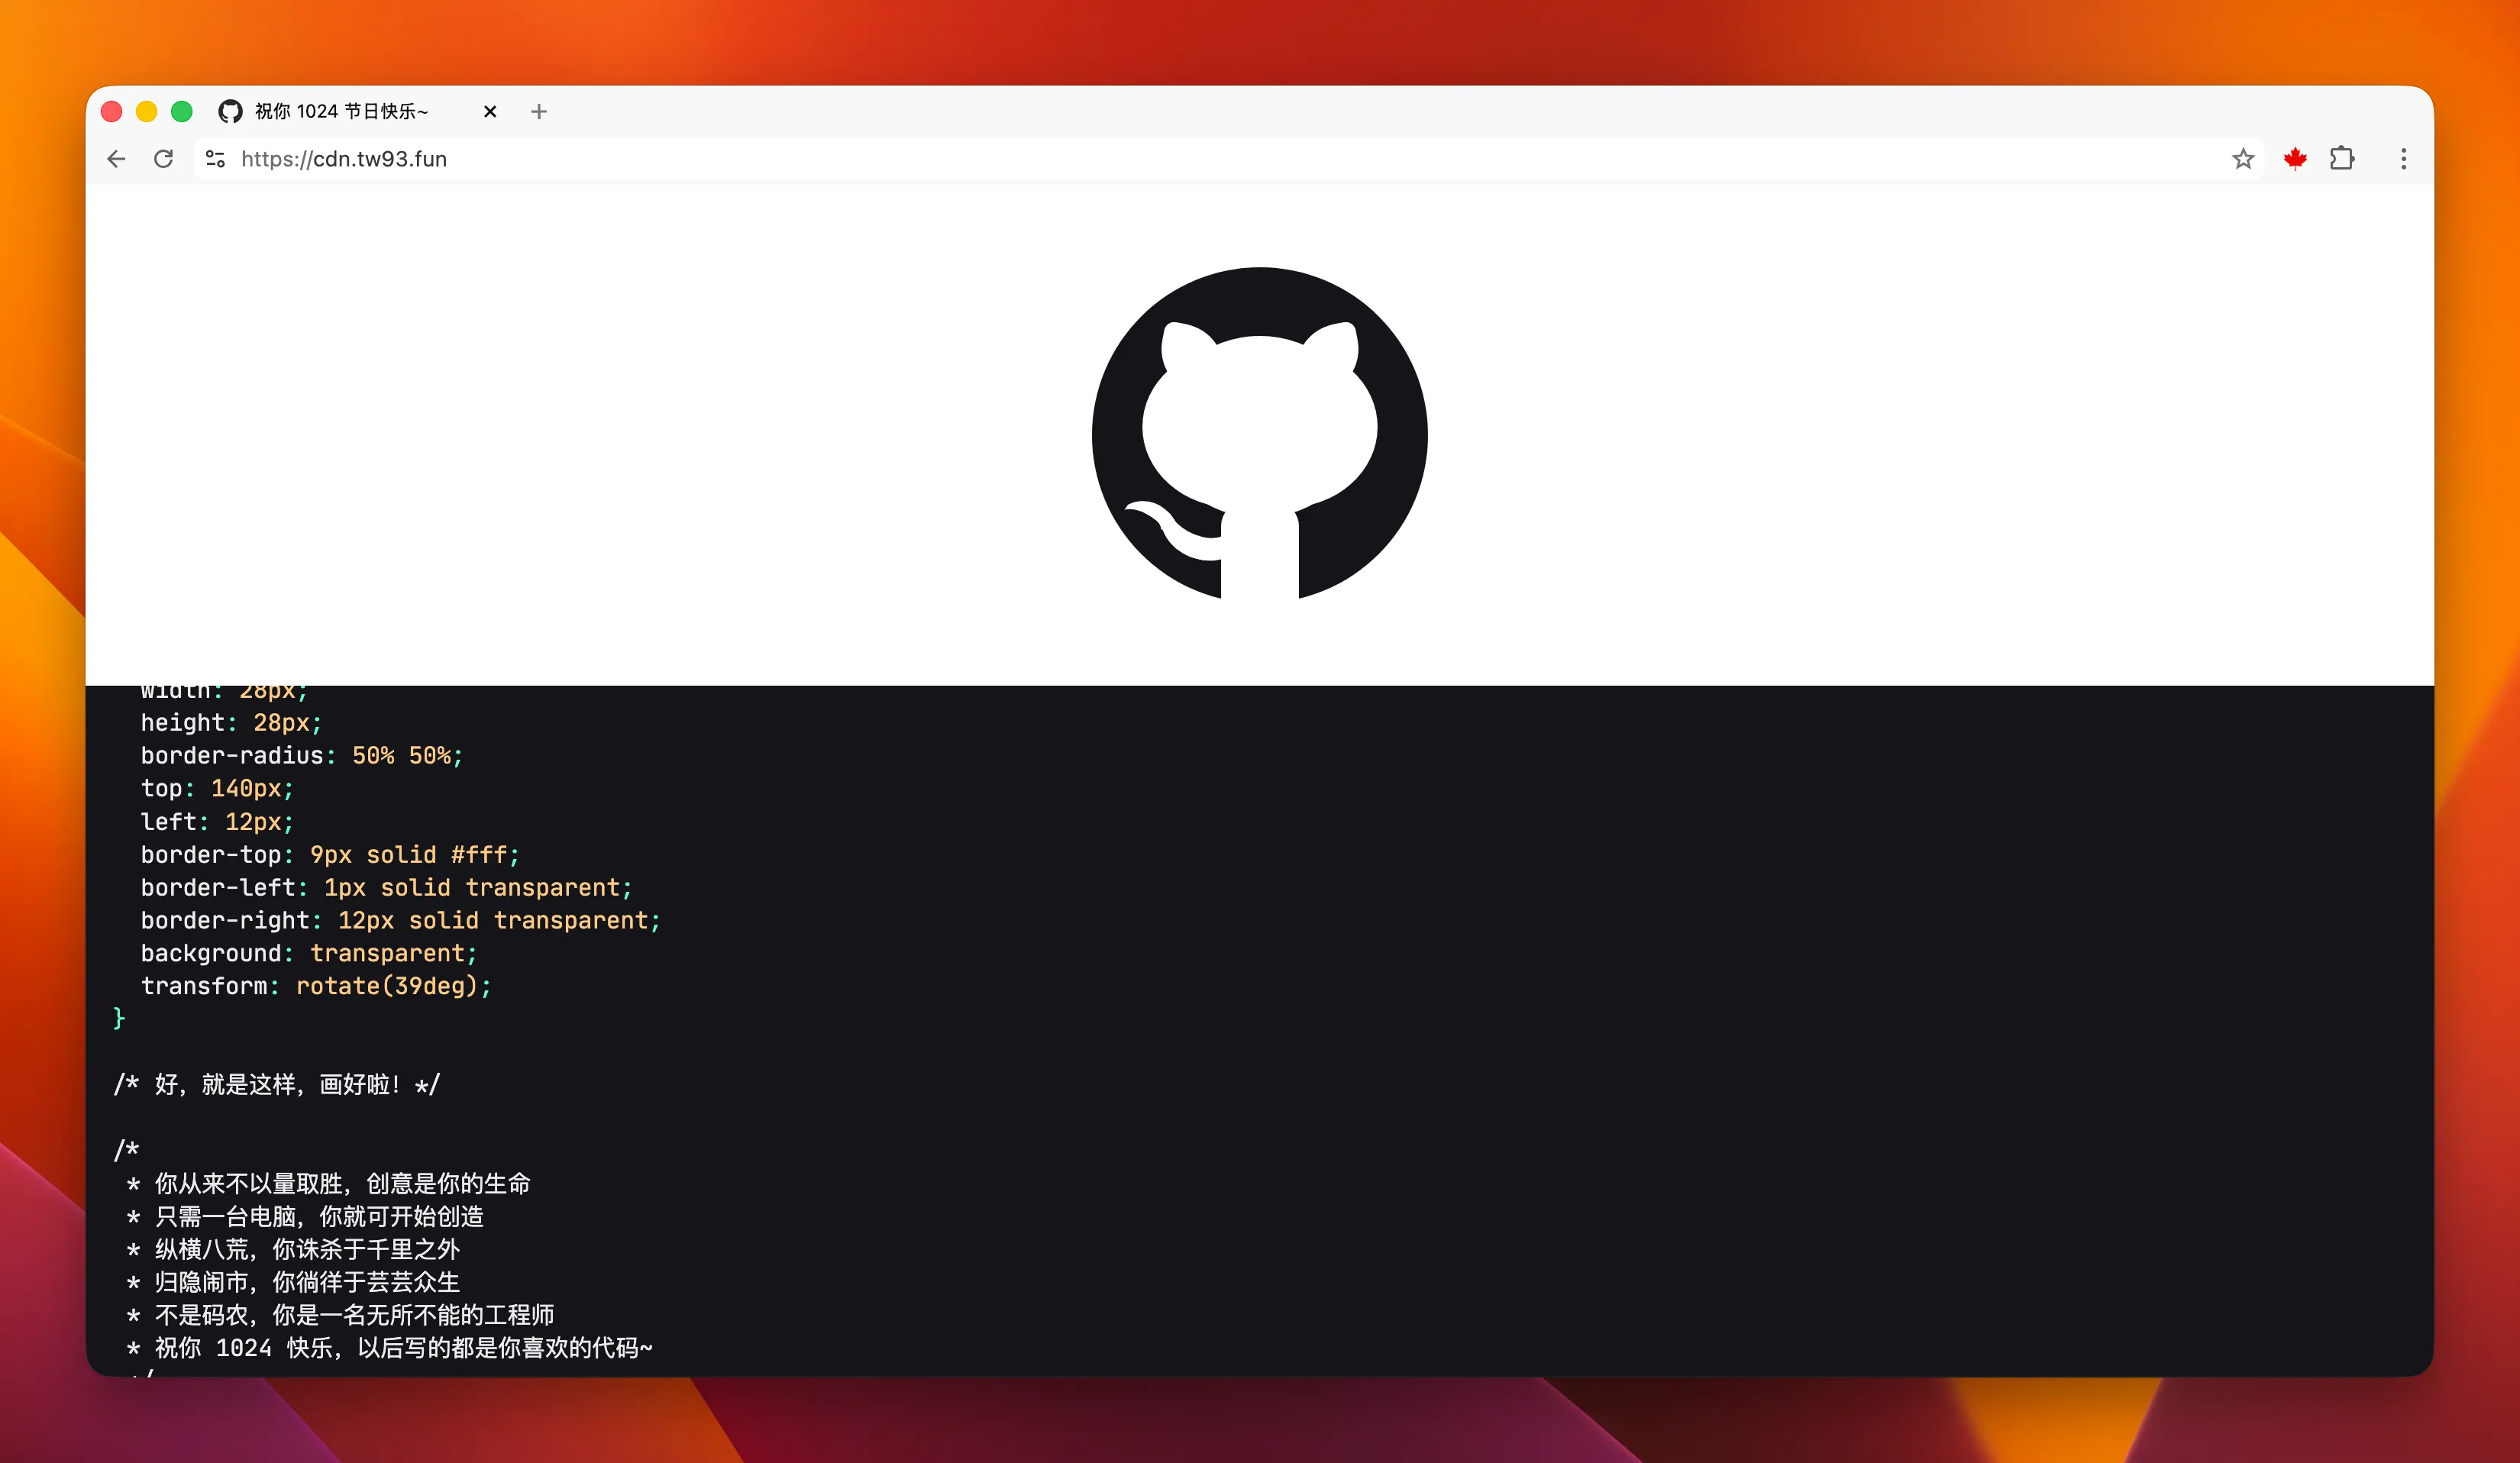Close the 祝你 1024 节日快乐 tab

coord(490,111)
